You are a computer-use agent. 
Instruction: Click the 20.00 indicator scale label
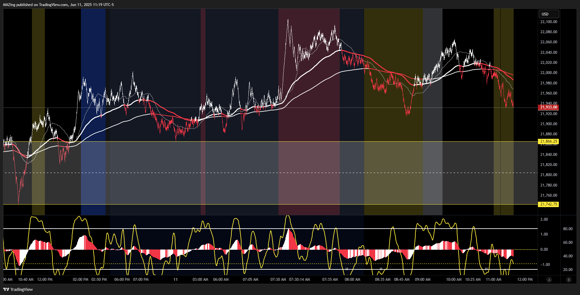[x=568, y=270]
